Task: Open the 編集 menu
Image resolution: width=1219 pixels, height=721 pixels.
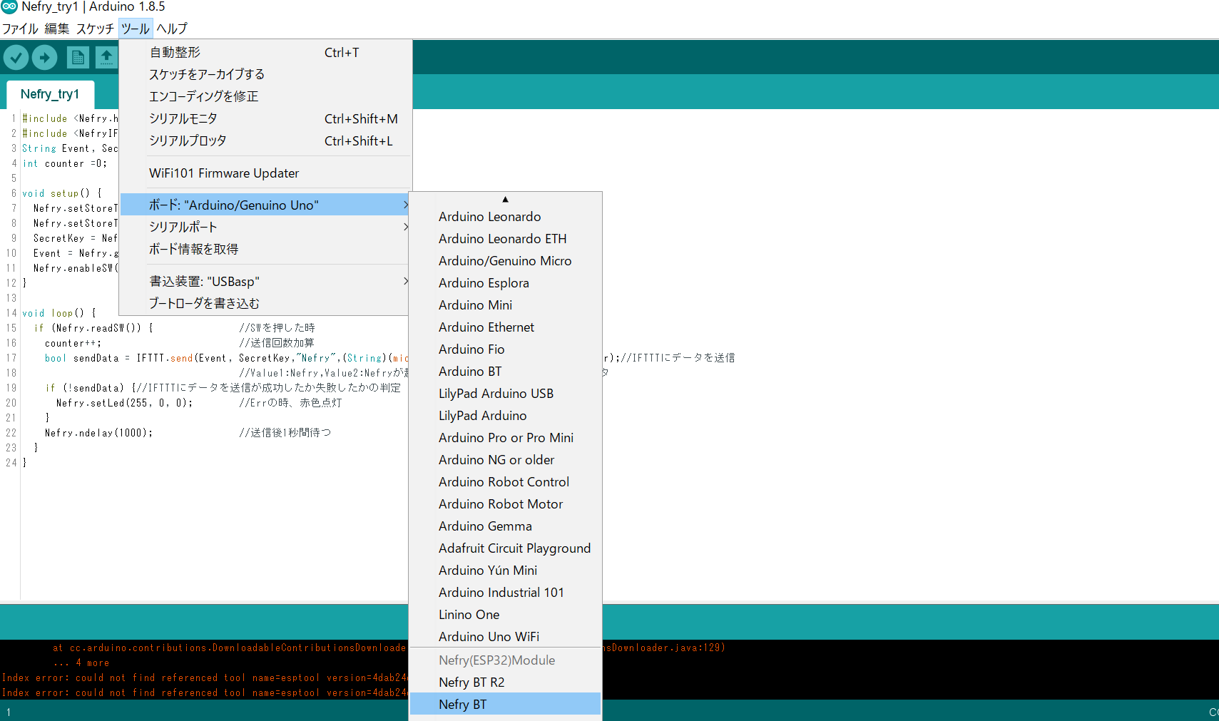Action: coord(57,29)
